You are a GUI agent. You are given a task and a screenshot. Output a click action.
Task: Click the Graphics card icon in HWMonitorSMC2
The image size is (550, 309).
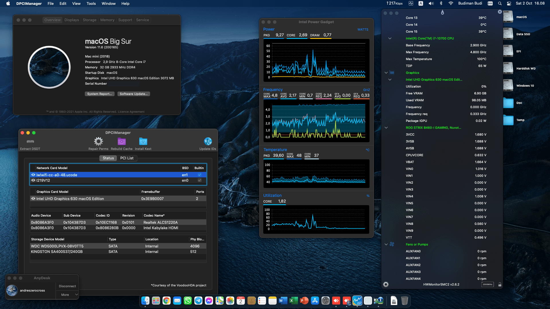click(x=392, y=73)
